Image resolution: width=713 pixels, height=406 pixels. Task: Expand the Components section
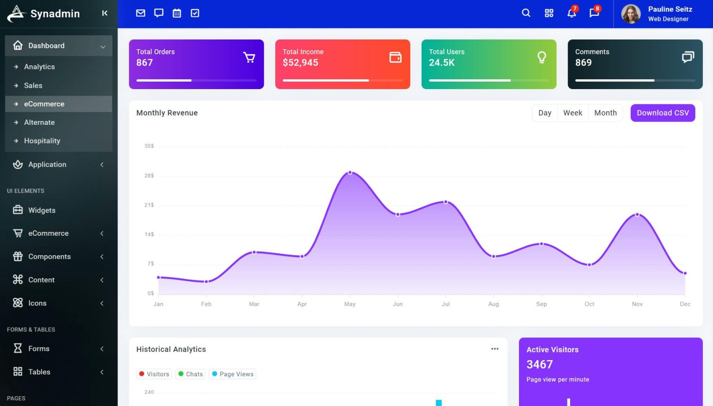[x=49, y=257]
